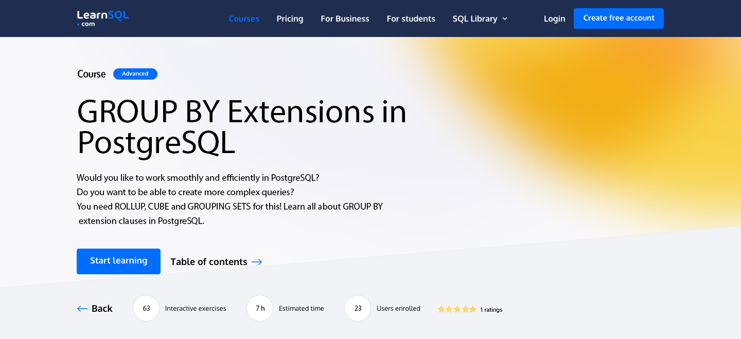
Task: Click the Create free account button
Action: (x=619, y=18)
